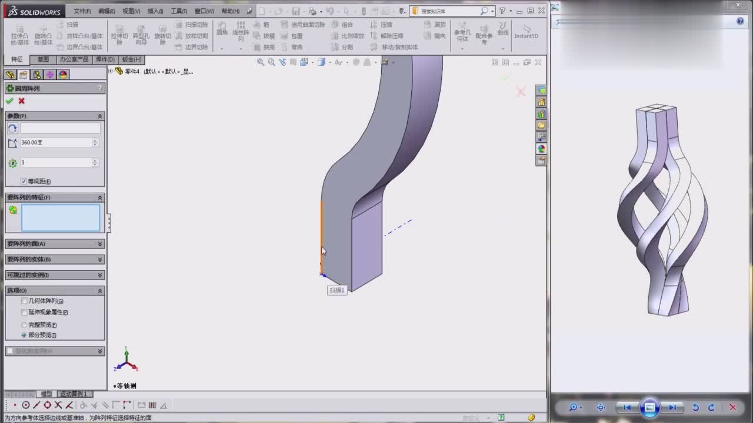
Task: Open the FeatureManager design tree tab icon
Action: [x=10, y=75]
